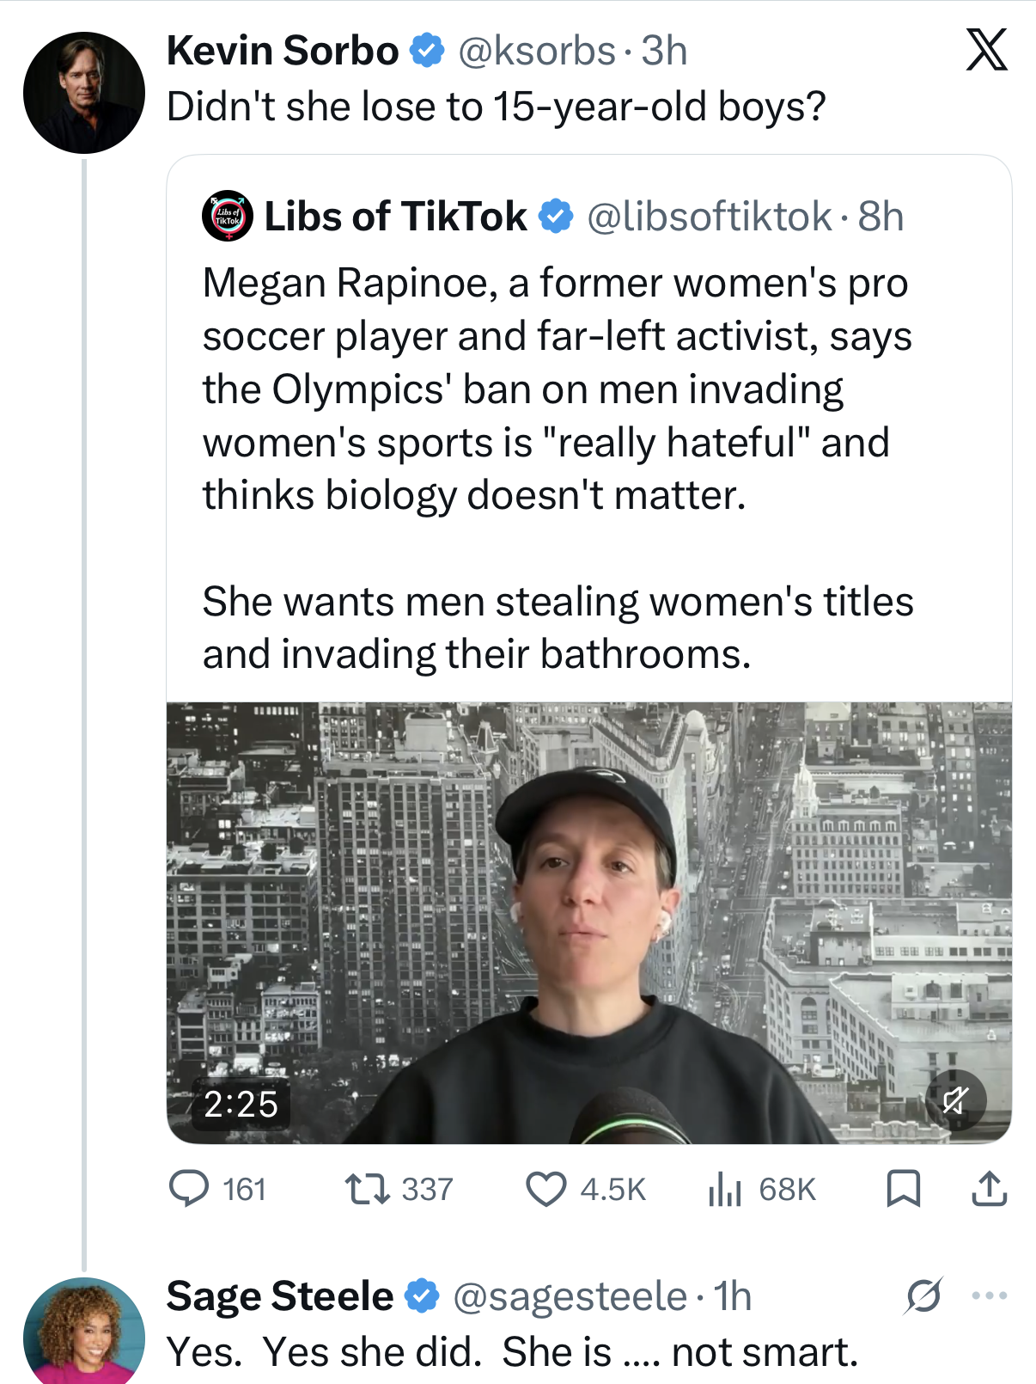
Task: View post analytics bar chart icon
Action: 724,1189
